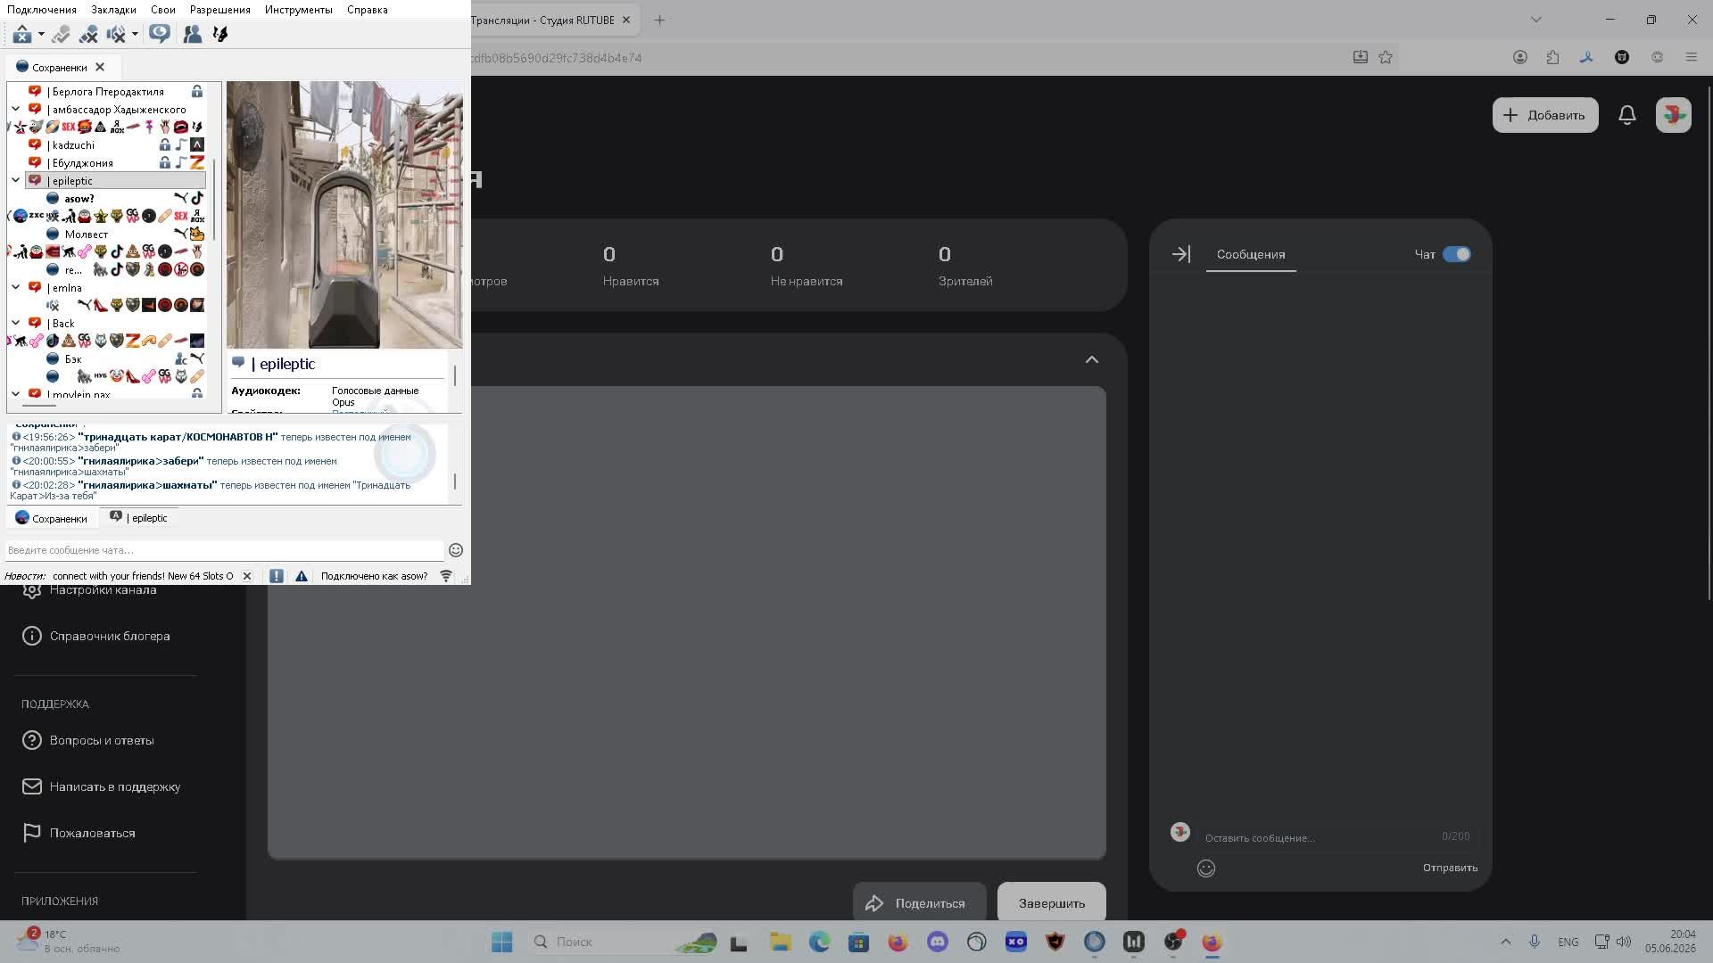This screenshot has height=963, width=1713.
Task: Close the news ticker in TeamSpeak status bar
Action: (247, 576)
